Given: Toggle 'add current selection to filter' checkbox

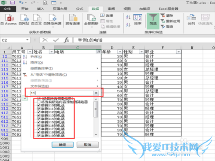Looking at the screenshot, I should pyautogui.click(x=39, y=102).
